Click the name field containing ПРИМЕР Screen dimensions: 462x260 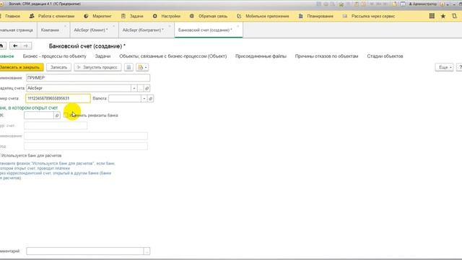click(88, 78)
